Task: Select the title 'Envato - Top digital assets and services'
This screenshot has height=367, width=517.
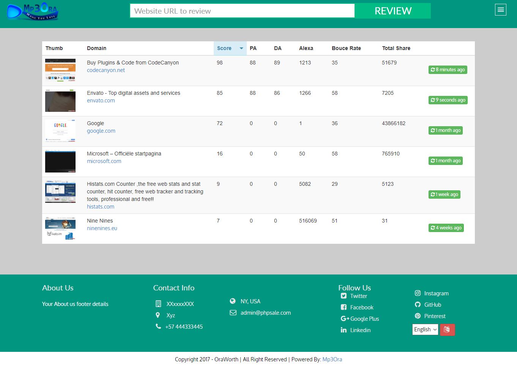Action: pyautogui.click(x=134, y=93)
